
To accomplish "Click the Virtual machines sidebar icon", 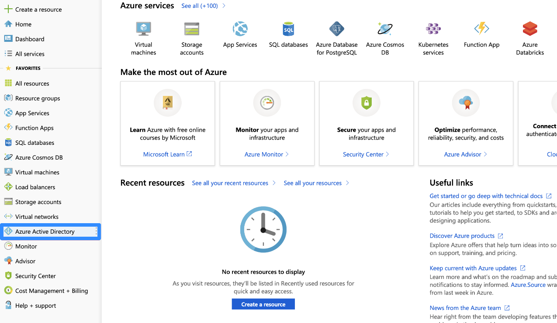I will click(8, 172).
